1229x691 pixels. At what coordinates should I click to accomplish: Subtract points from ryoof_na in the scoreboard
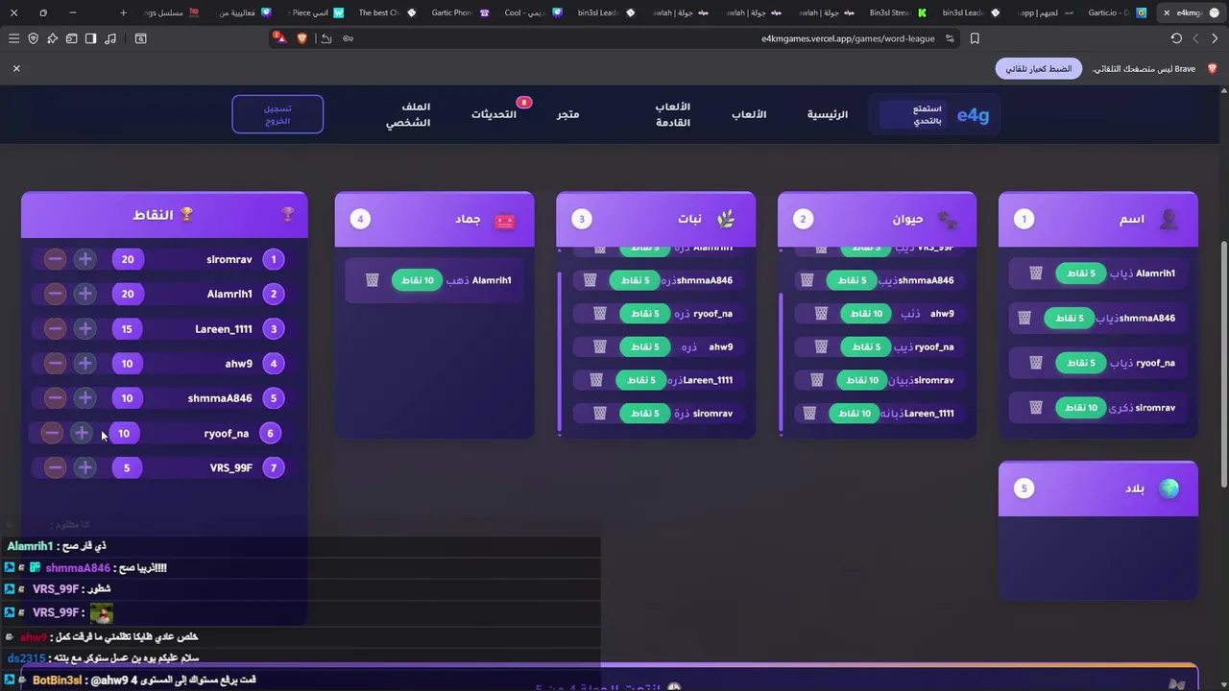click(52, 434)
